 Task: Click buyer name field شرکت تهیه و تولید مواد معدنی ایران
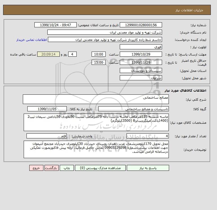[x=105, y=32]
